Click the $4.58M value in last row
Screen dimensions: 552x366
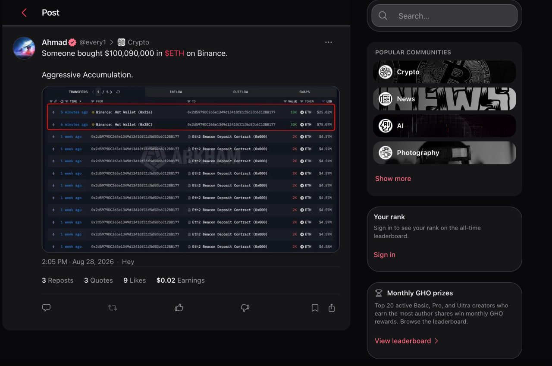[x=325, y=246]
